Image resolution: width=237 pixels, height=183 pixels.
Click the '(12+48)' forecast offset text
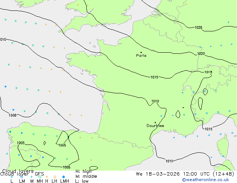(x=224, y=174)
